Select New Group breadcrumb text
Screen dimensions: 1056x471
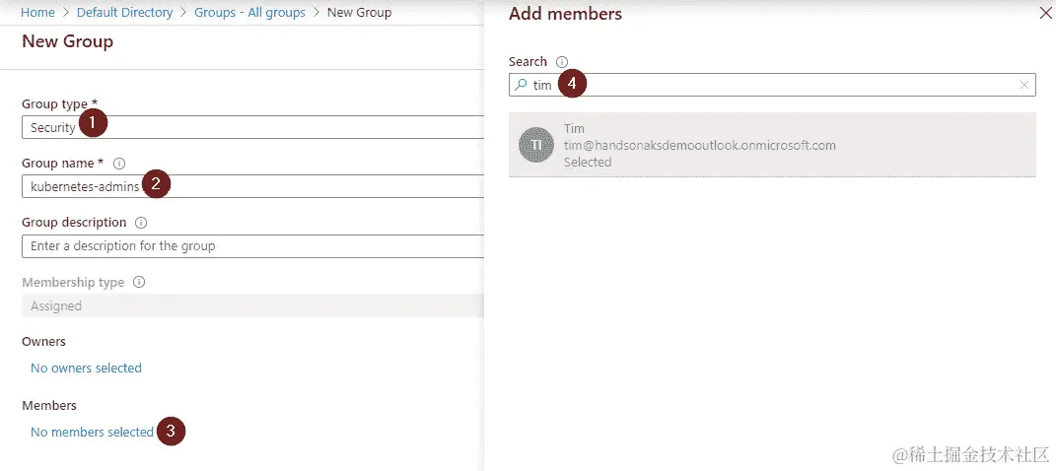[359, 12]
